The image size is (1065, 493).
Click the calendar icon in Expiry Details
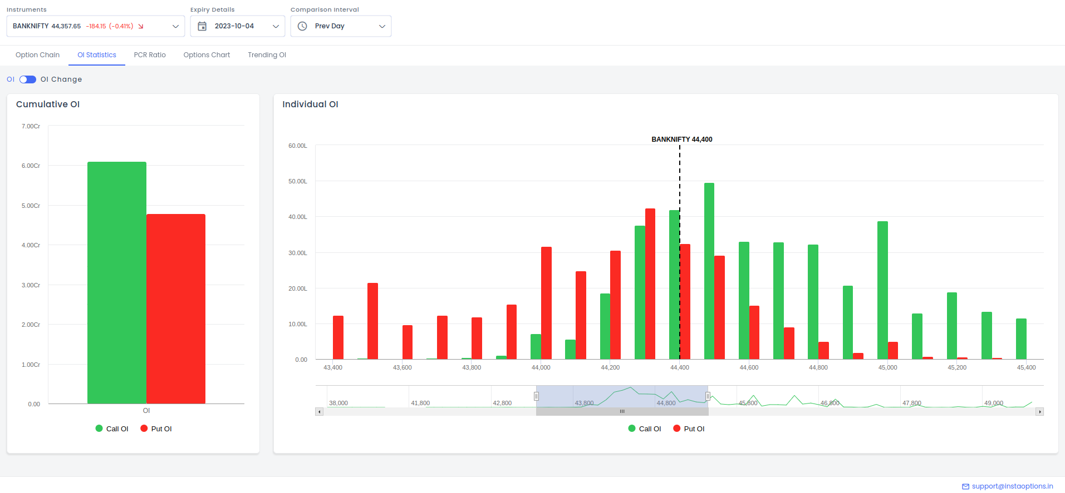tap(202, 26)
